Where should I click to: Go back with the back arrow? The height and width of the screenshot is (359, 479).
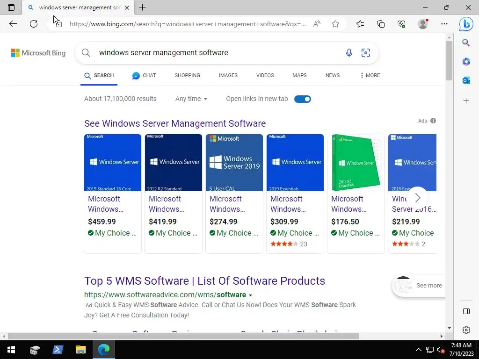click(x=13, y=24)
